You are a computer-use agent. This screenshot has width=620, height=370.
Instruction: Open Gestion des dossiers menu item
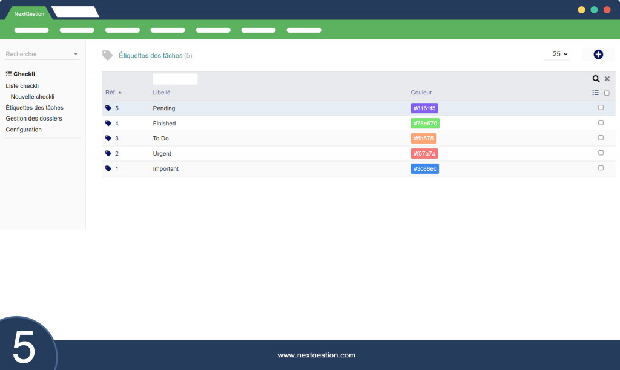click(34, 118)
